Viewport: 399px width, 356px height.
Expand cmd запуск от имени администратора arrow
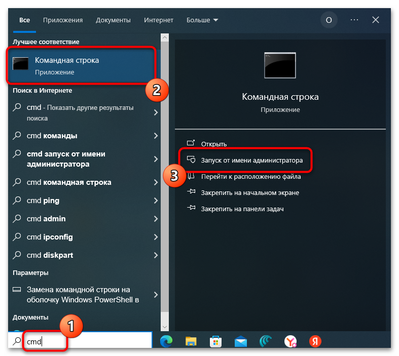156,159
